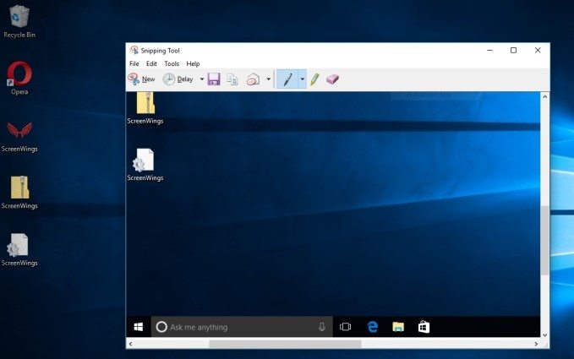Open the Edit menu
The height and width of the screenshot is (359, 574).
coord(151,63)
